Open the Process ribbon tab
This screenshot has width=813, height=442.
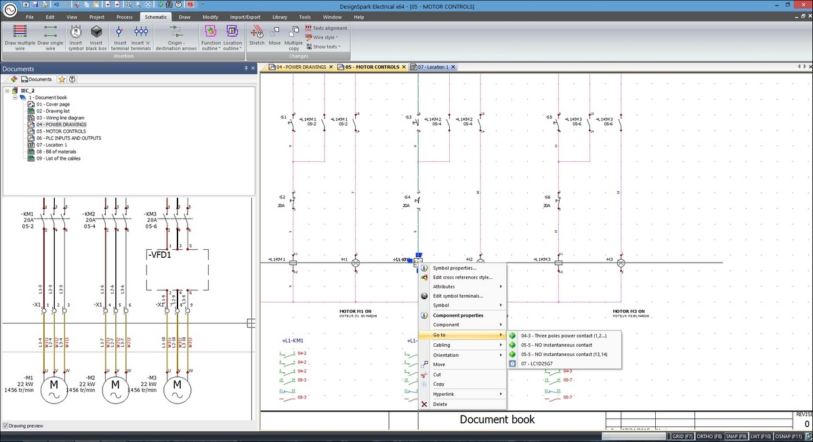pos(124,16)
